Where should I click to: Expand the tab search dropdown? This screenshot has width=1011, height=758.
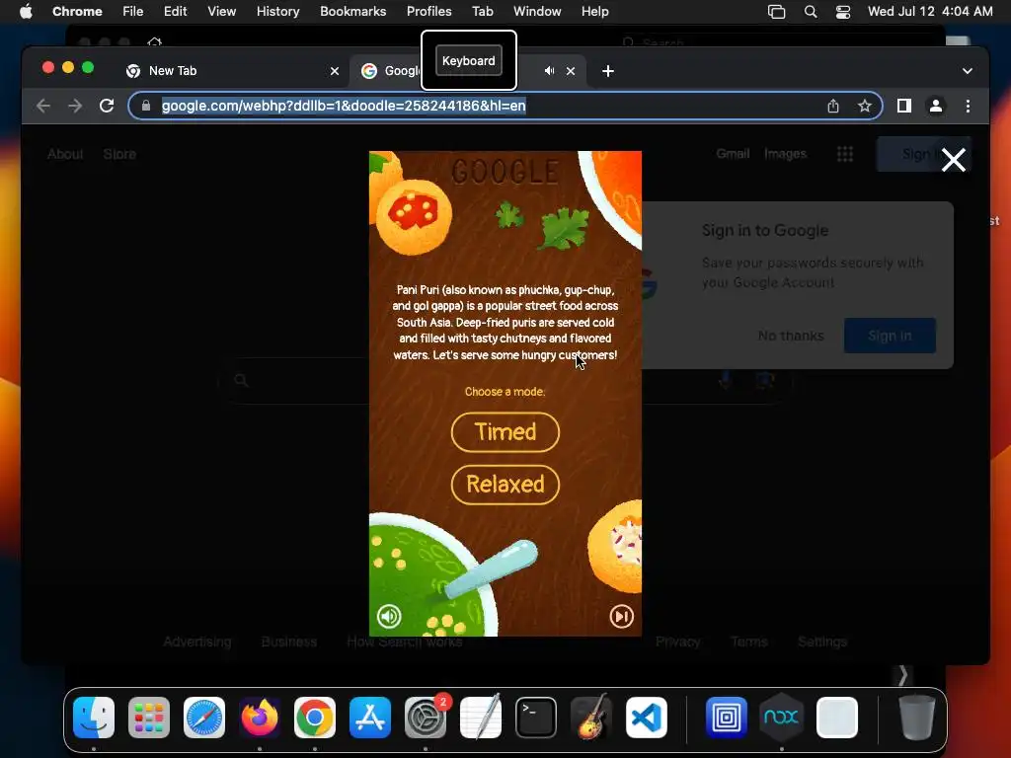[968, 71]
